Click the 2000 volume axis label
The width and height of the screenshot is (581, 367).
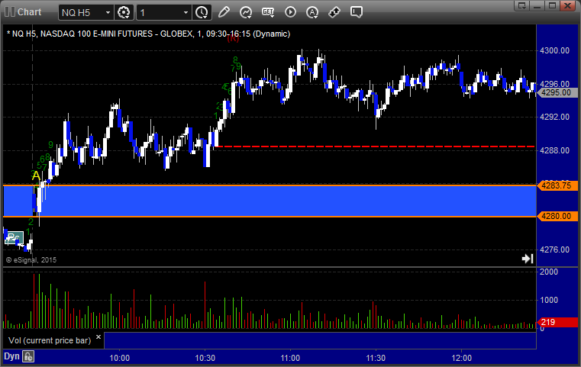click(x=548, y=272)
